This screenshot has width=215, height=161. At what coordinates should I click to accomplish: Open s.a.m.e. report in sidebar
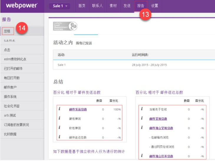[22, 40]
